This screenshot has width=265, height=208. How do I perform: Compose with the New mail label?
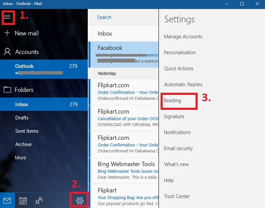click(27, 33)
